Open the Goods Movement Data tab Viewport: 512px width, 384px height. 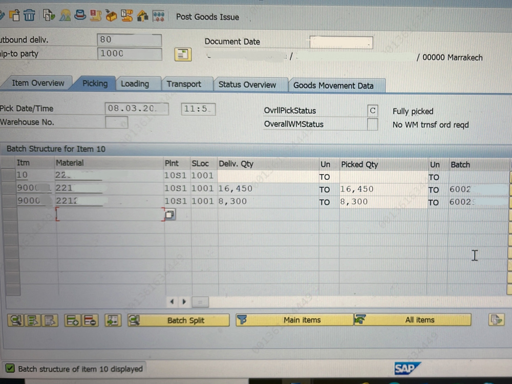coord(333,86)
